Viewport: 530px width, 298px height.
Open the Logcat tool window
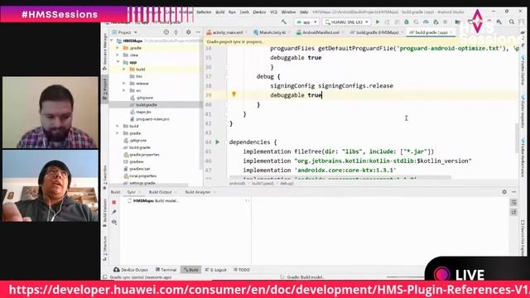[x=215, y=270]
